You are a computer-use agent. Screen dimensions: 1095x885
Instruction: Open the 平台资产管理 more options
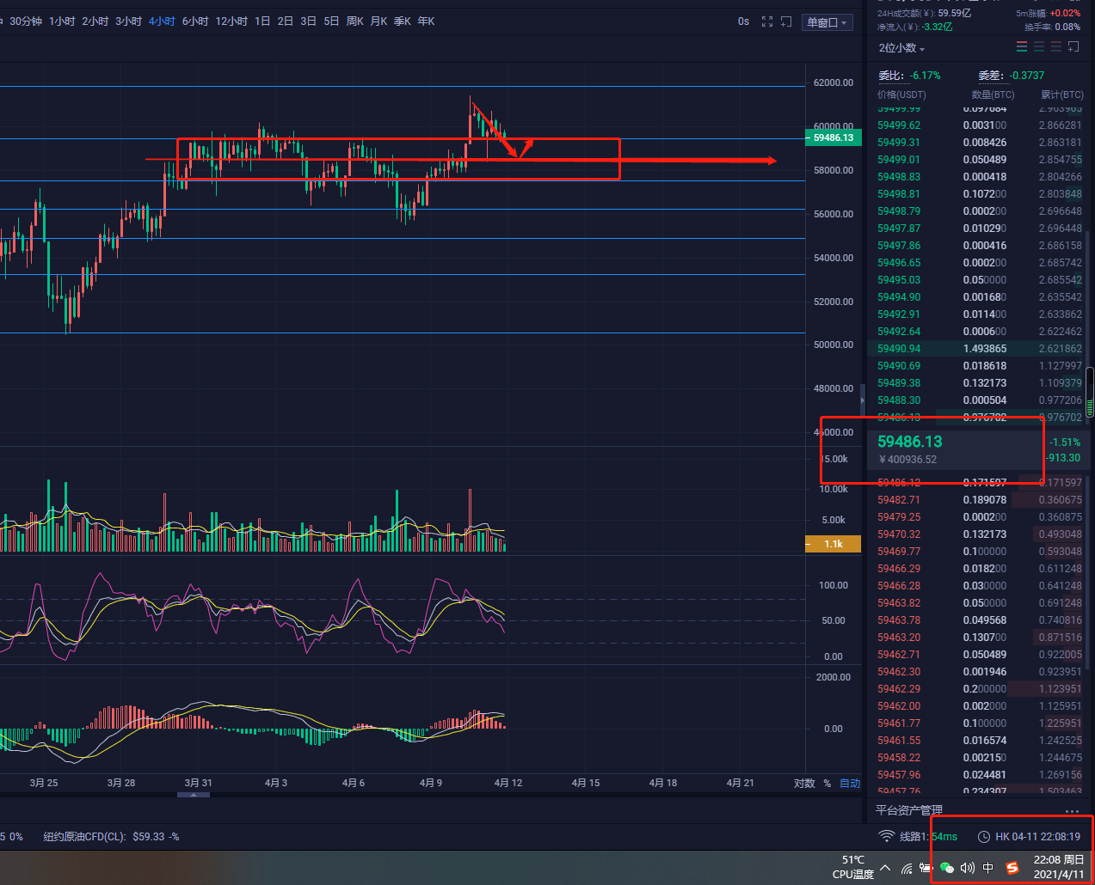click(1072, 811)
